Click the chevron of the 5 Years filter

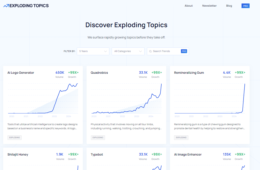pyautogui.click(x=105, y=51)
